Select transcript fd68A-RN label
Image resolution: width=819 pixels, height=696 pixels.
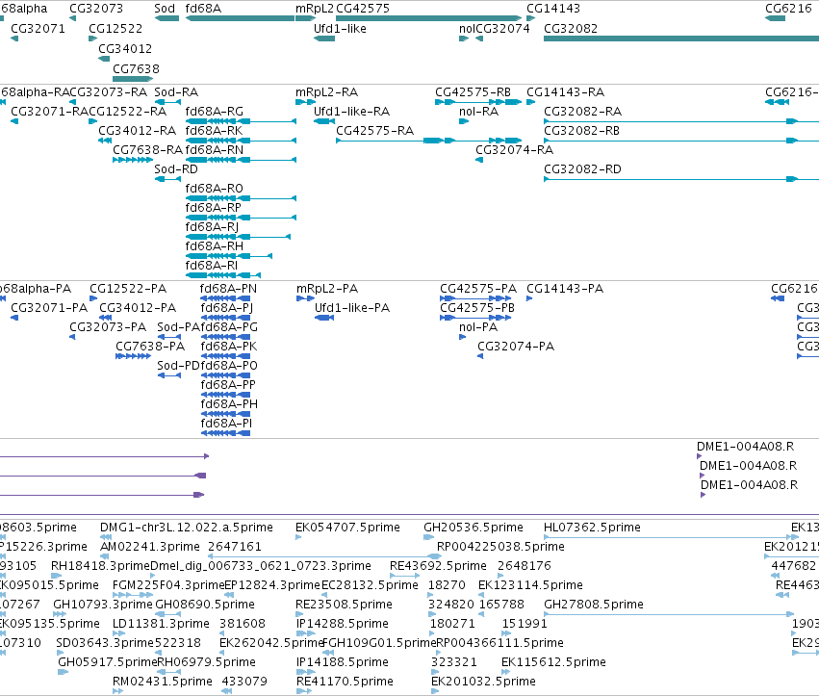(x=215, y=150)
